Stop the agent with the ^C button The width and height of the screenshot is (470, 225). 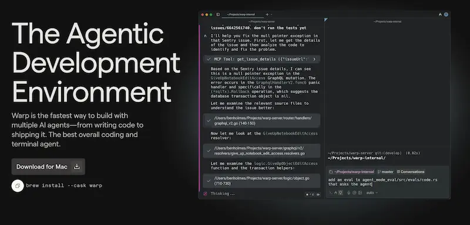(310, 195)
